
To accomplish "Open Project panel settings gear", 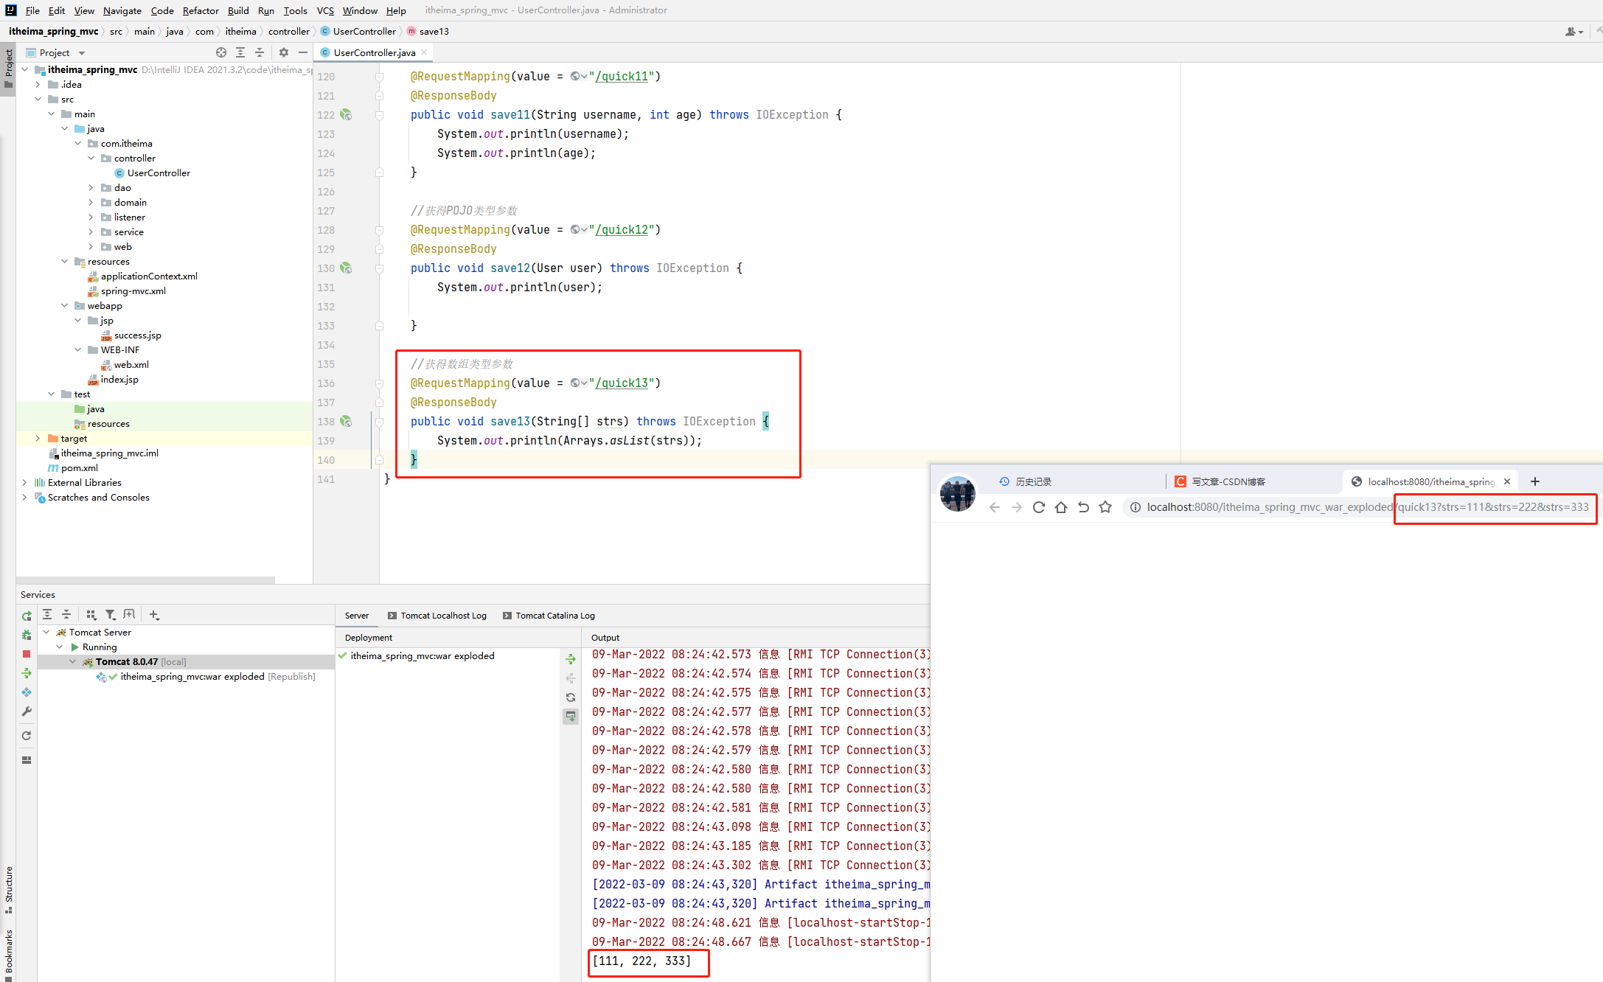I will pyautogui.click(x=284, y=52).
